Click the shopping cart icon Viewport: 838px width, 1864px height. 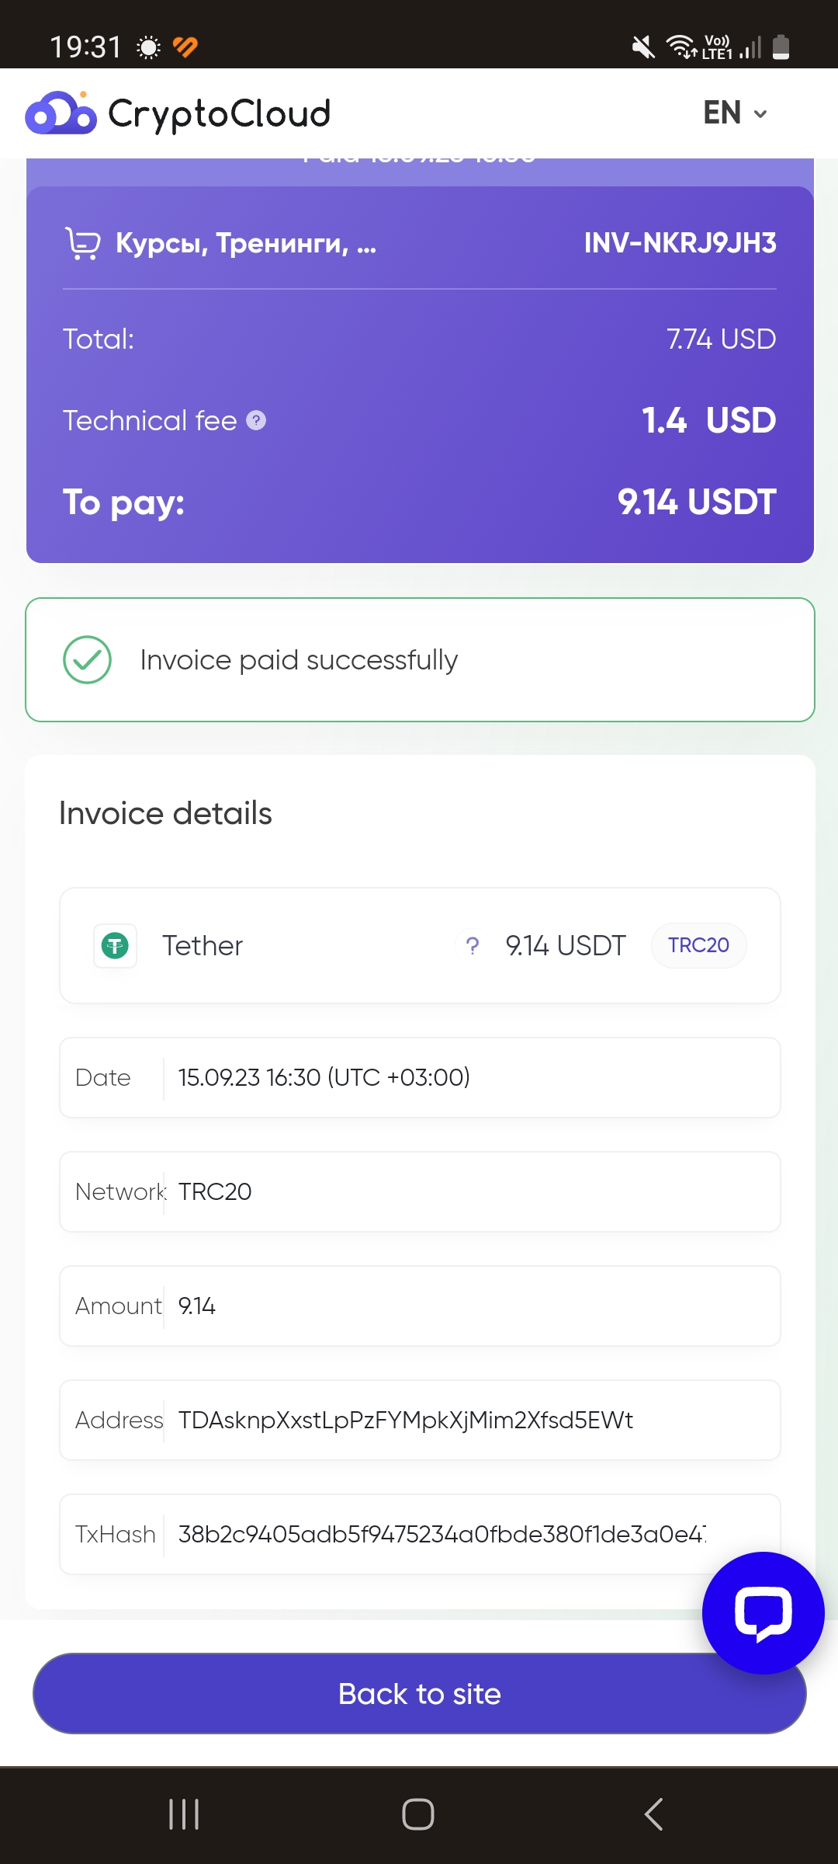click(82, 243)
